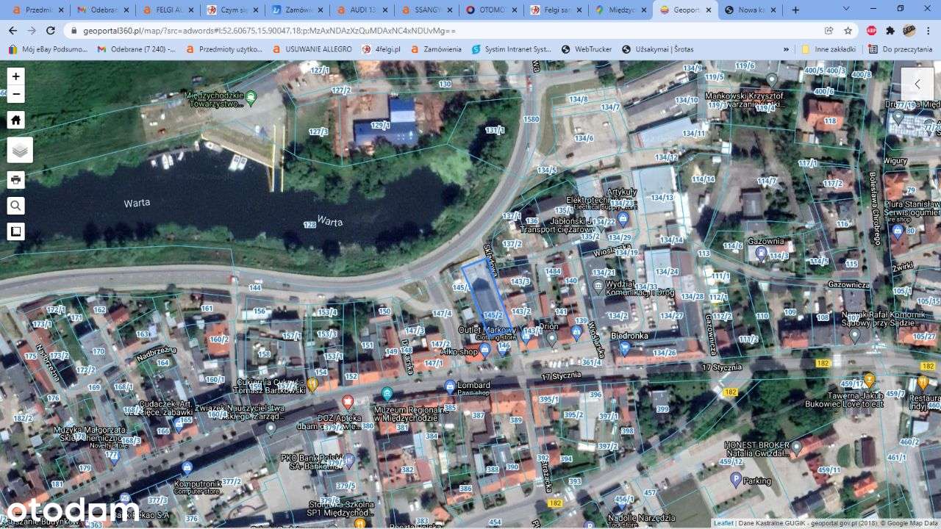Expand the side panel with left chevron
The width and height of the screenshot is (941, 529).
pyautogui.click(x=917, y=84)
